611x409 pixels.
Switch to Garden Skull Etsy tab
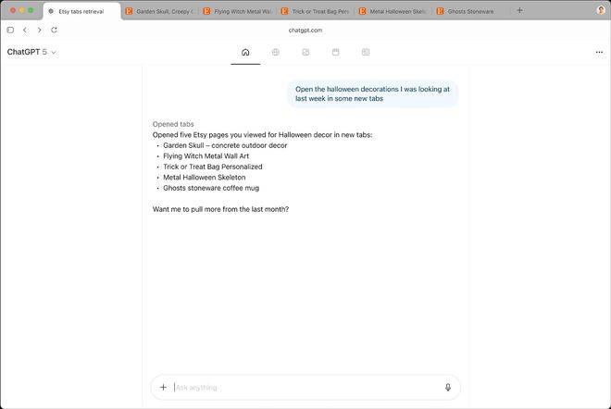click(x=159, y=12)
